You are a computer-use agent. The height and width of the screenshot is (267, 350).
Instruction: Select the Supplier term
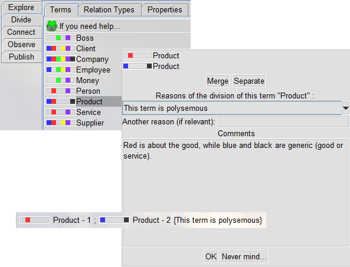(90, 123)
